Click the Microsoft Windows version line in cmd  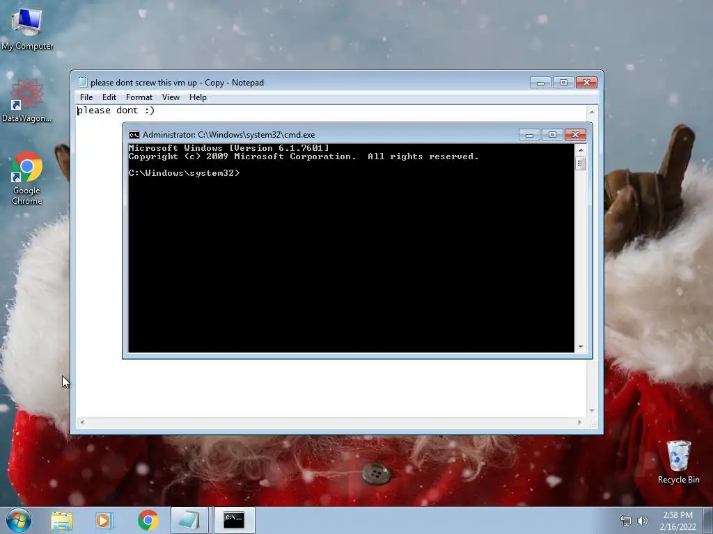228,148
